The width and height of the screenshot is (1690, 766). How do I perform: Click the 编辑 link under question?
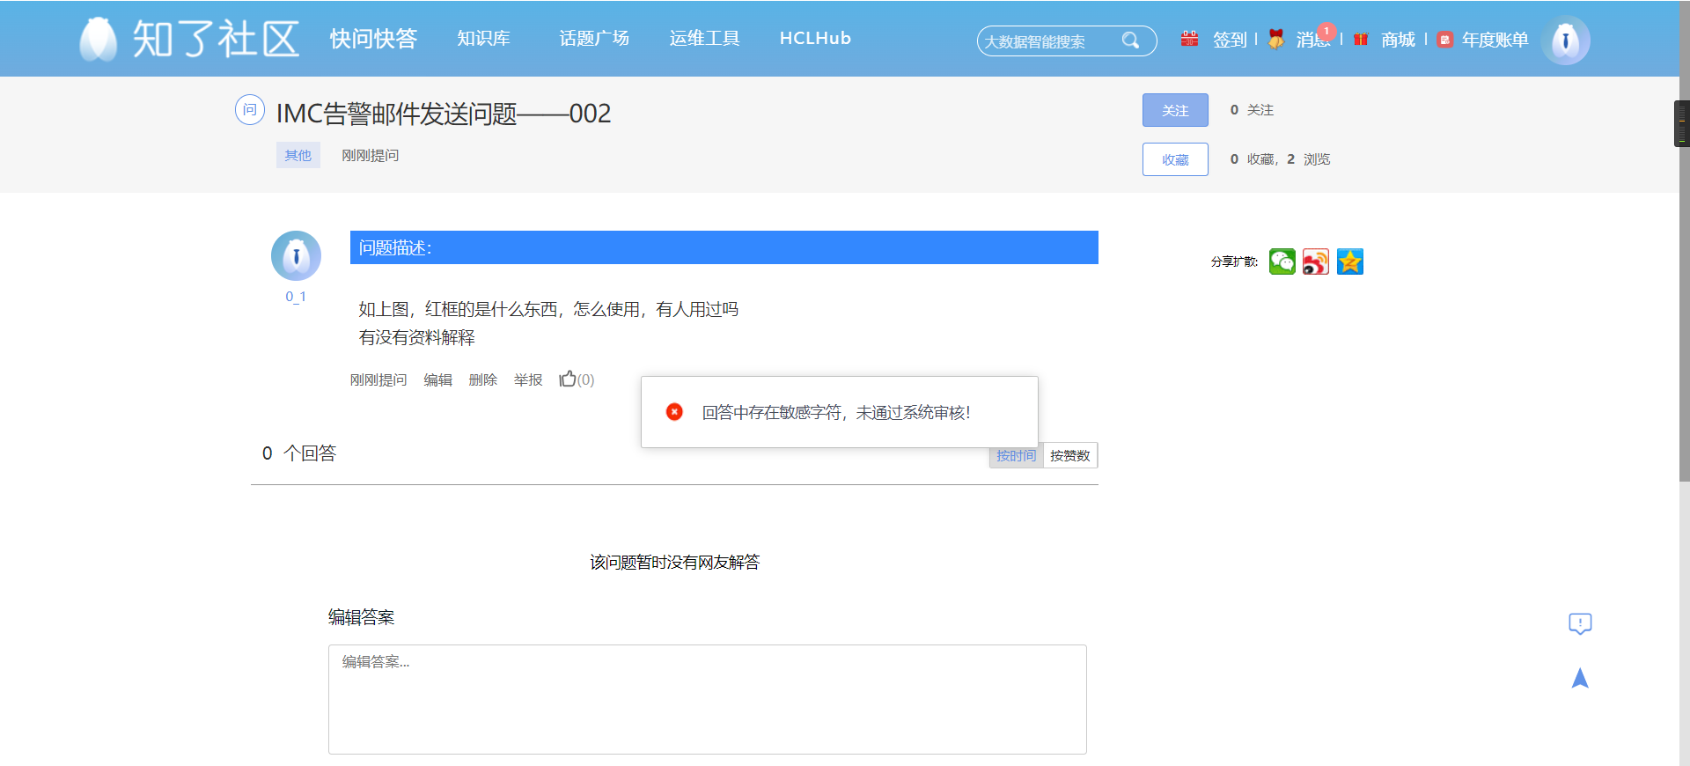coord(437,379)
